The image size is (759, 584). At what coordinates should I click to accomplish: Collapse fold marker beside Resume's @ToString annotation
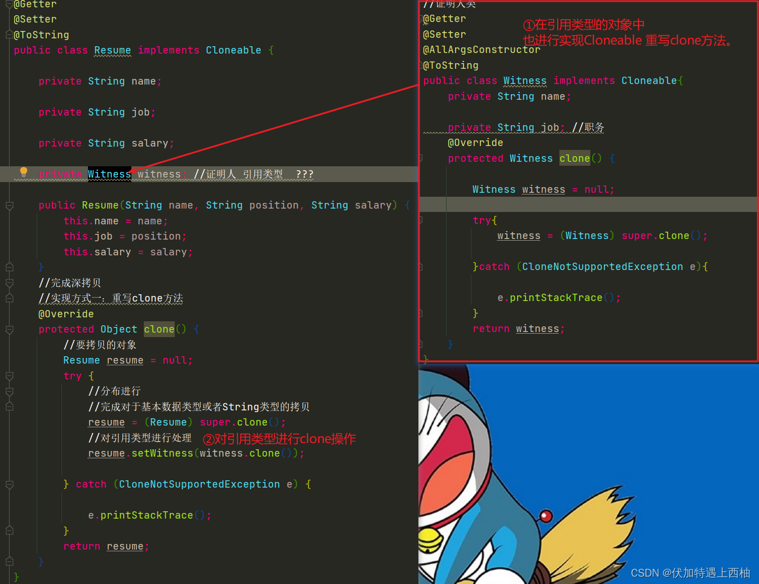coord(9,35)
